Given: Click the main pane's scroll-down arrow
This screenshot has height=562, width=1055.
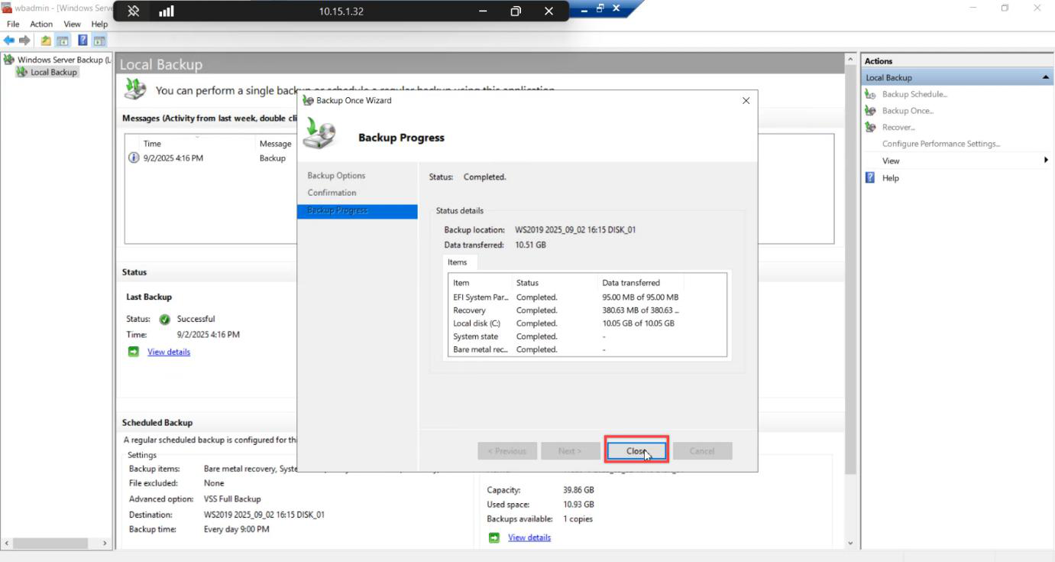Looking at the screenshot, I should click(850, 544).
